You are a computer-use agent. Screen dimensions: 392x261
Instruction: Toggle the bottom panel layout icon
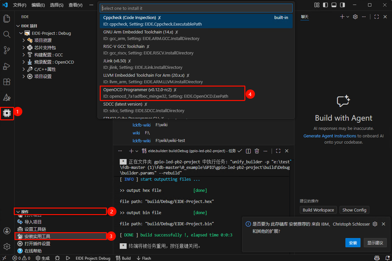pyautogui.click(x=334, y=5)
